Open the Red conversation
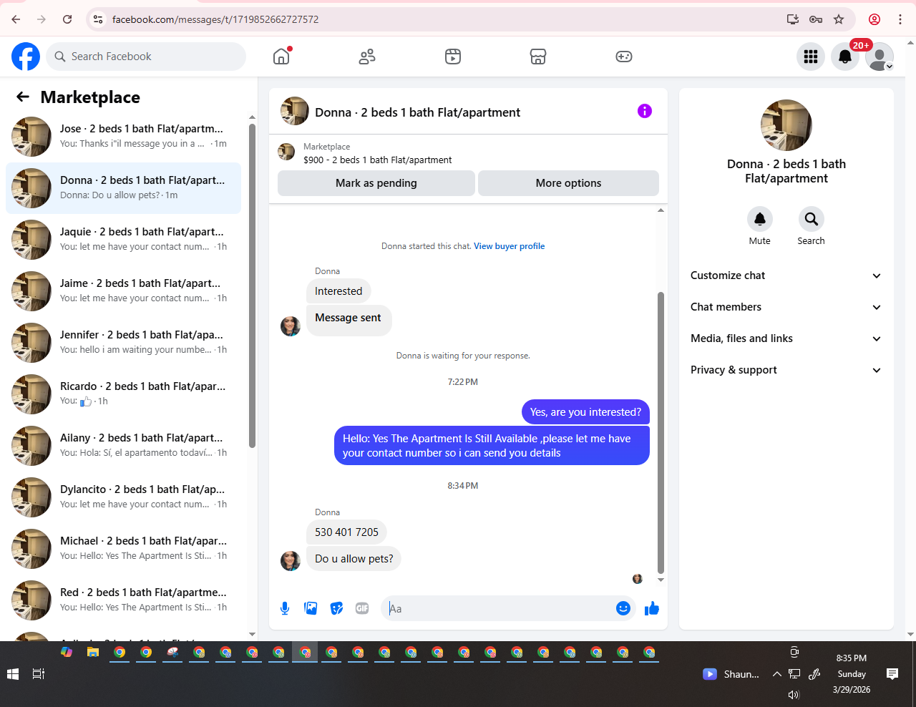916x707 pixels. point(123,600)
